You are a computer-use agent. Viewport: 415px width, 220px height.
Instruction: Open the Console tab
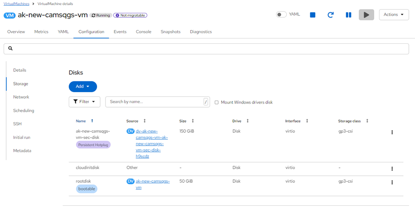click(144, 32)
